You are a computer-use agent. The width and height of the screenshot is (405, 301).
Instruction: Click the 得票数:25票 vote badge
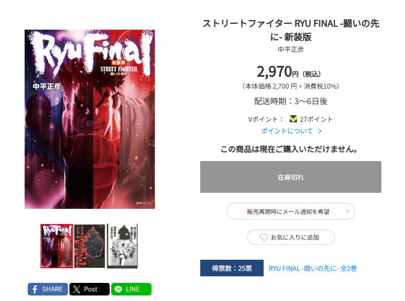pos(232,268)
